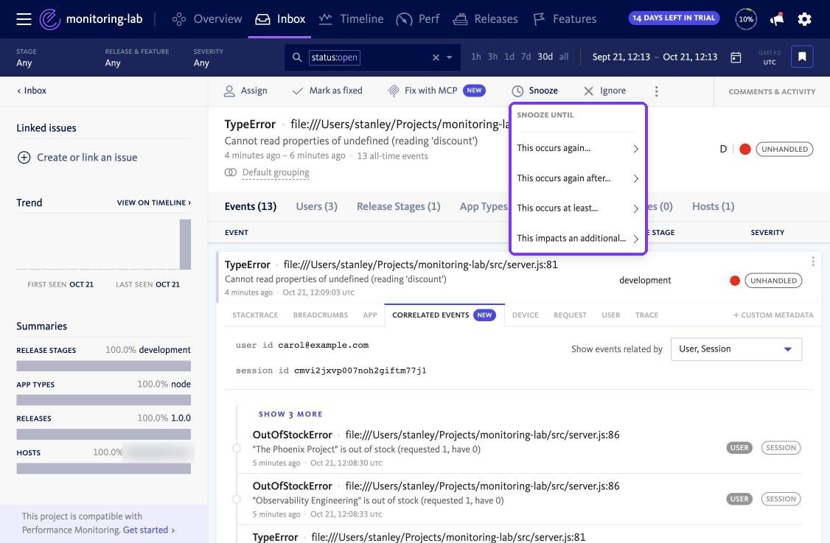Open the Severity filter dropdown
Image resolution: width=830 pixels, height=543 pixels.
(x=208, y=57)
